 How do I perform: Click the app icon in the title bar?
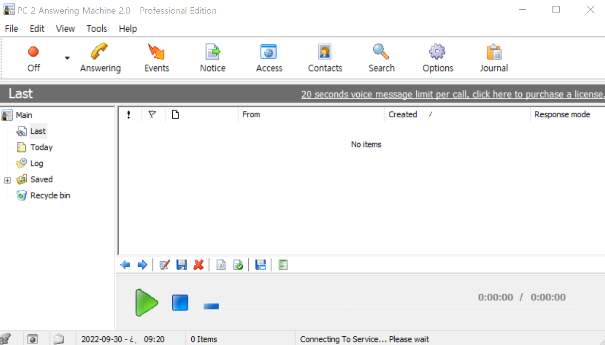(9, 10)
